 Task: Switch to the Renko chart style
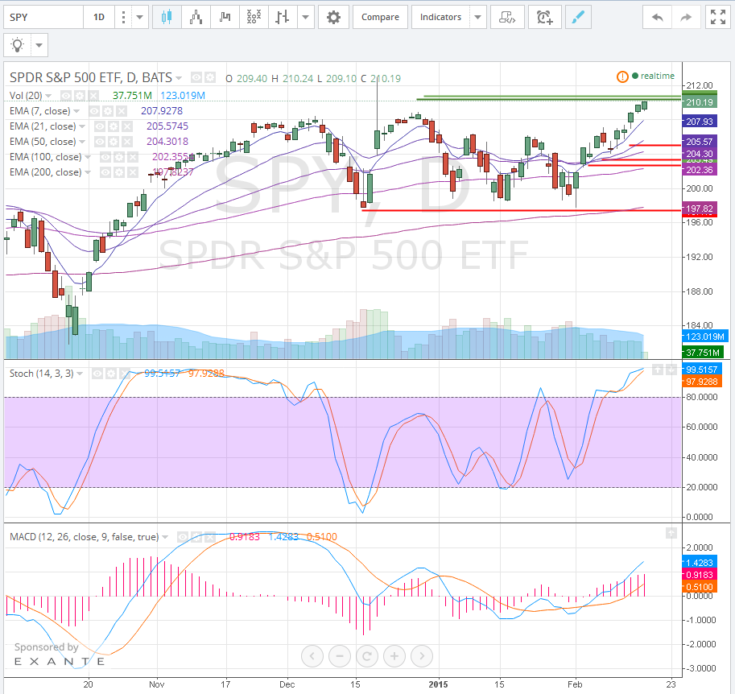196,18
